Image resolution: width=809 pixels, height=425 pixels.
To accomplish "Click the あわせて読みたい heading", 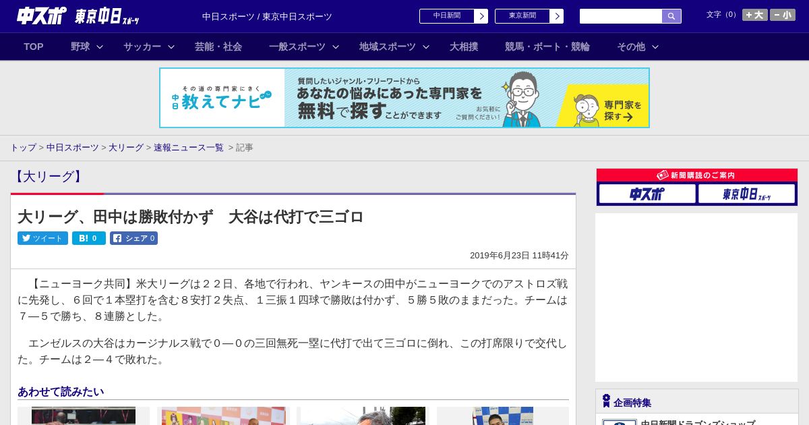I will 61,391.
